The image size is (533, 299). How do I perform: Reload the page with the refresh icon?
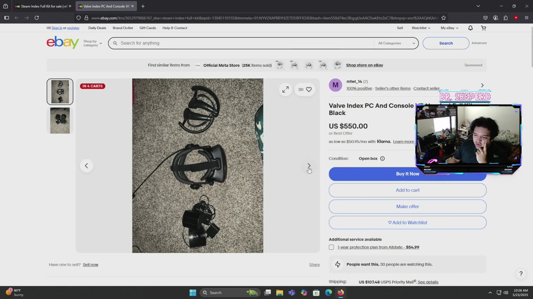coord(37,18)
